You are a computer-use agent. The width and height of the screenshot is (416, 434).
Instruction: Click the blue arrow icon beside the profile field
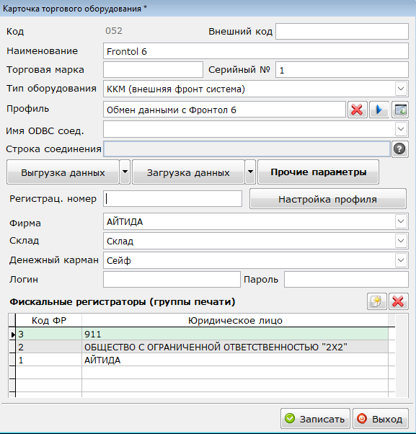click(379, 110)
